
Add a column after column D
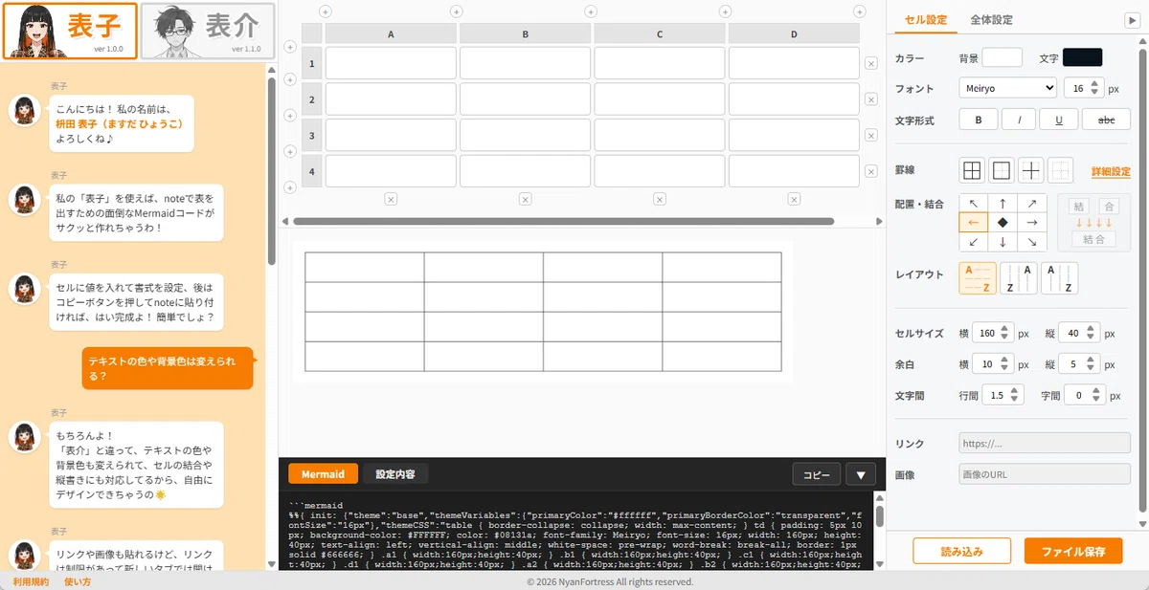(x=860, y=11)
